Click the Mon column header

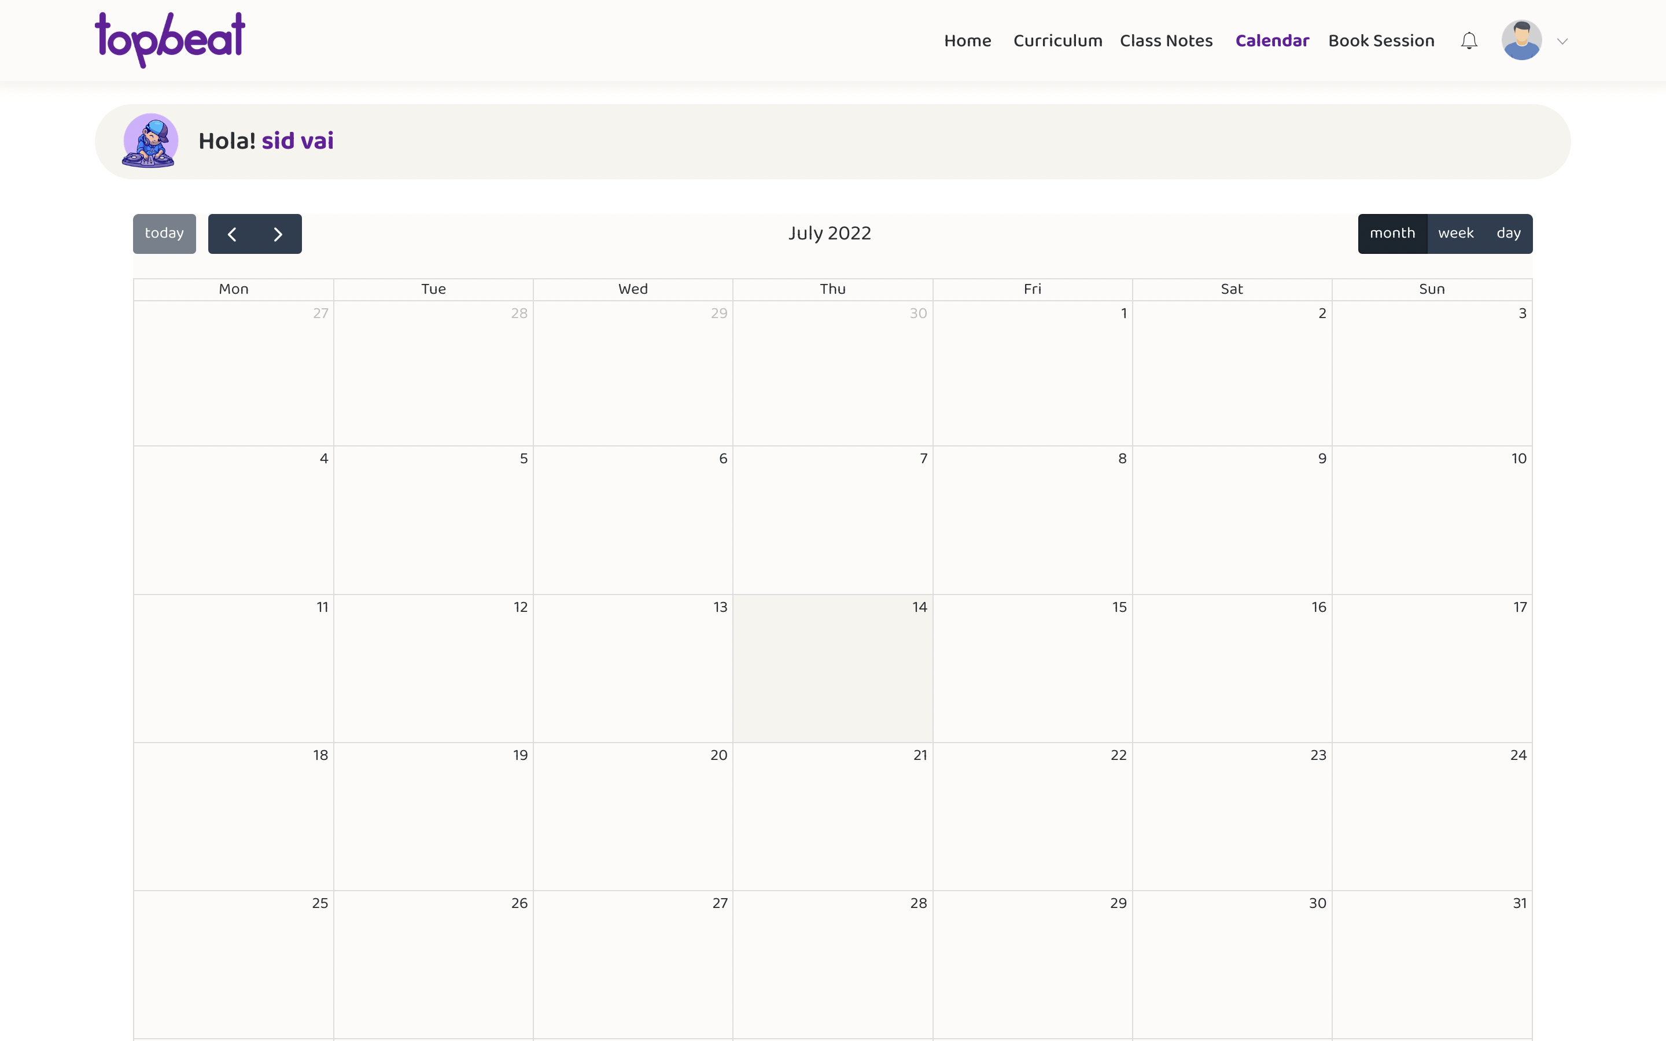[x=233, y=289]
